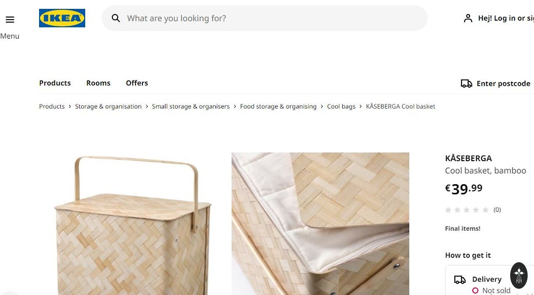
Task: Go to Food storage & organising breadcrumb
Action: (278, 106)
